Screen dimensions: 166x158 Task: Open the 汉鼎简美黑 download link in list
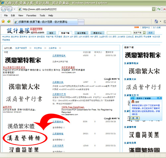coord(58,146)
